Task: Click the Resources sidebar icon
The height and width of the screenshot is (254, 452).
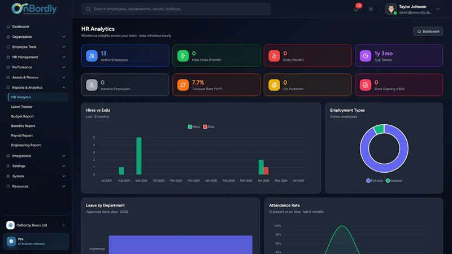Action: 8,186
